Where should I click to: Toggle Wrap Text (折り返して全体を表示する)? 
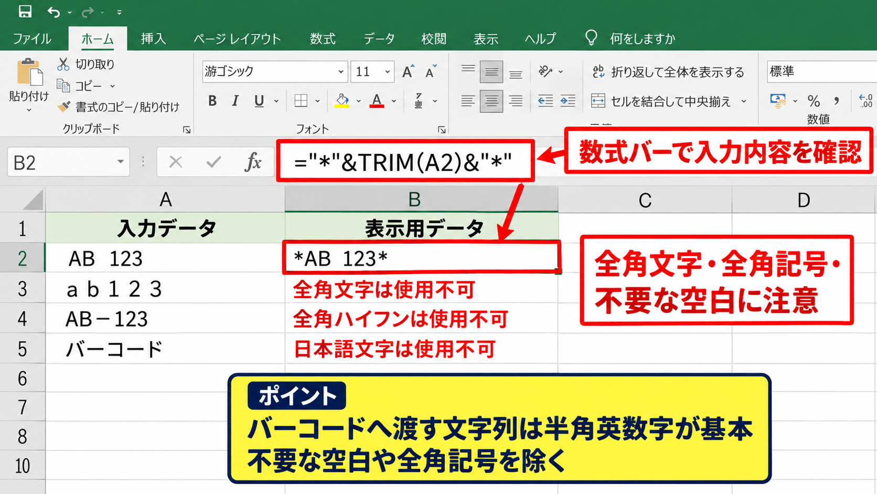tap(668, 72)
